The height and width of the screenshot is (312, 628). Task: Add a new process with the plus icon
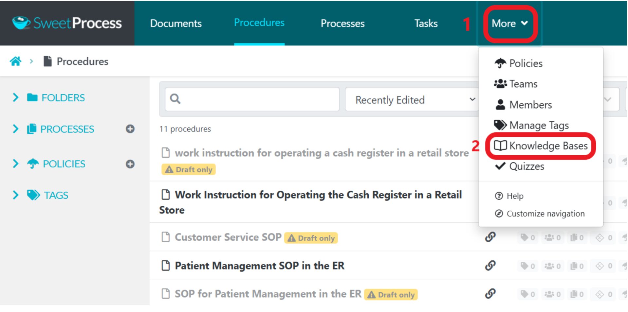(130, 129)
